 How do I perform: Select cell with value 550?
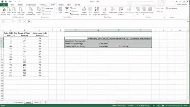[24, 75]
